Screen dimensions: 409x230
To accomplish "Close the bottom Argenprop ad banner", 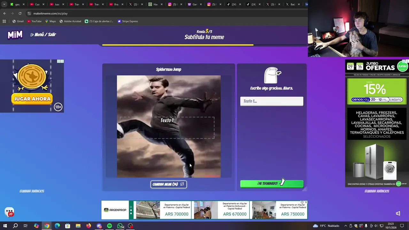I will tap(306, 202).
